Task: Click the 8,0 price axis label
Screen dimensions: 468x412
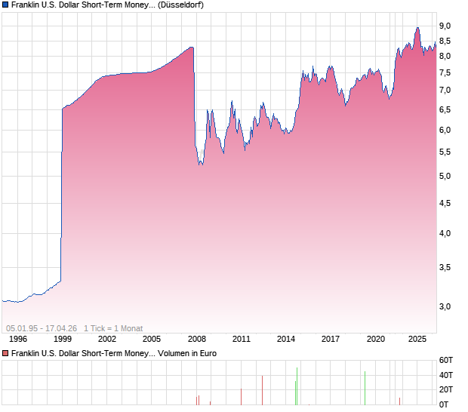Action: click(445, 56)
